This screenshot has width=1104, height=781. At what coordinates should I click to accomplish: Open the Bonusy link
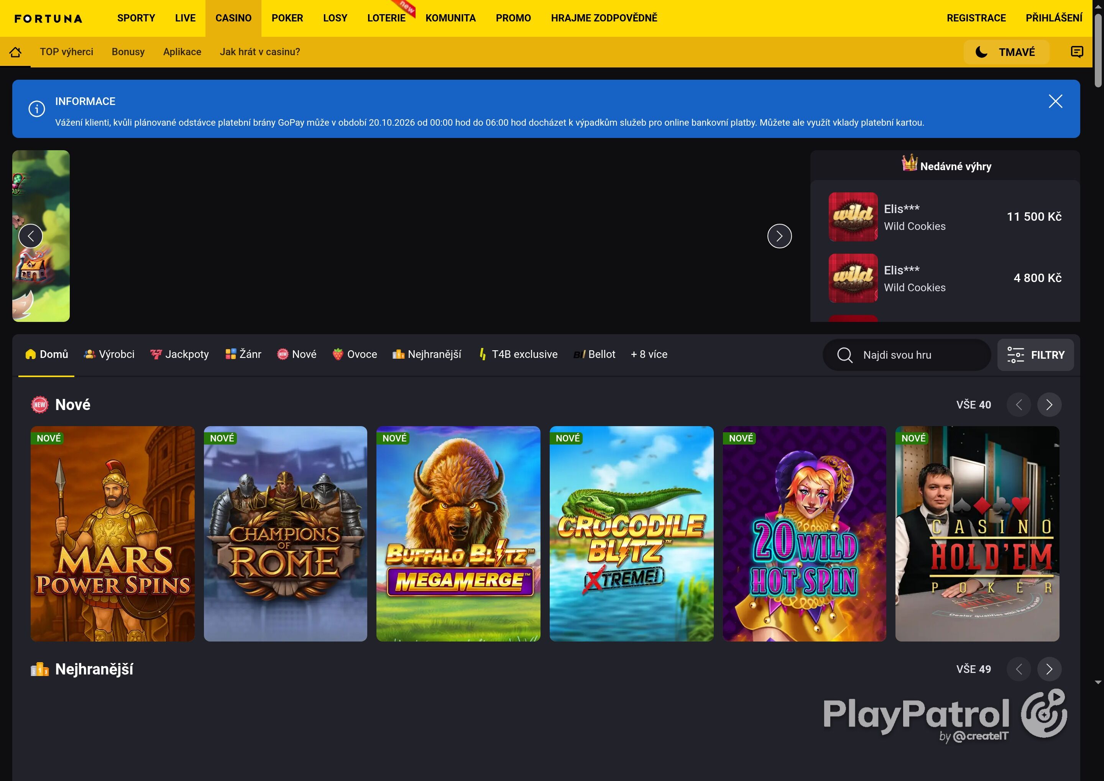click(128, 52)
